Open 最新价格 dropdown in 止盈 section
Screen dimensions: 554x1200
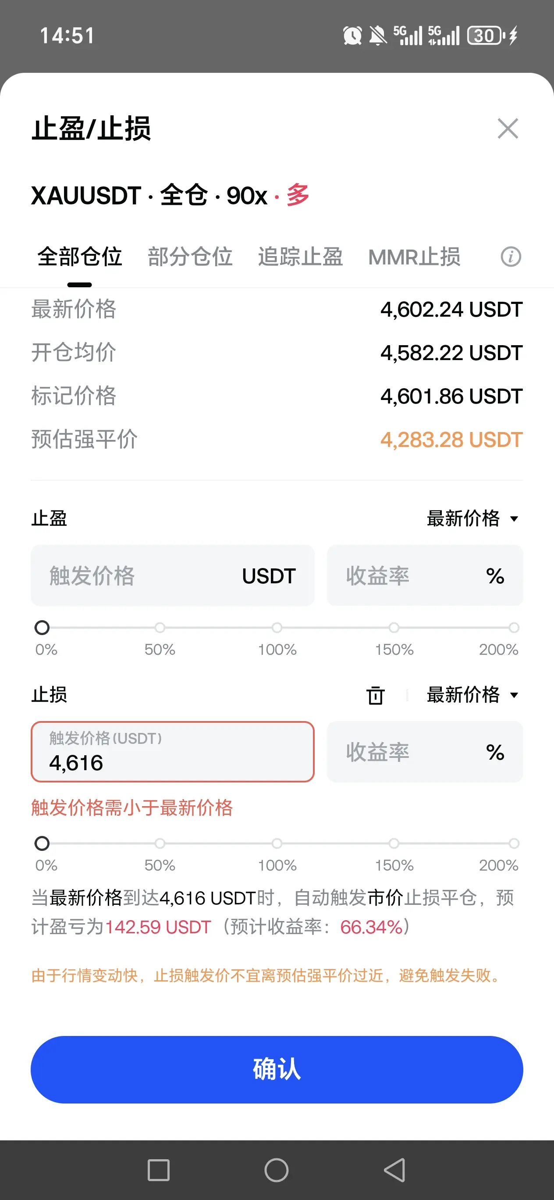472,518
